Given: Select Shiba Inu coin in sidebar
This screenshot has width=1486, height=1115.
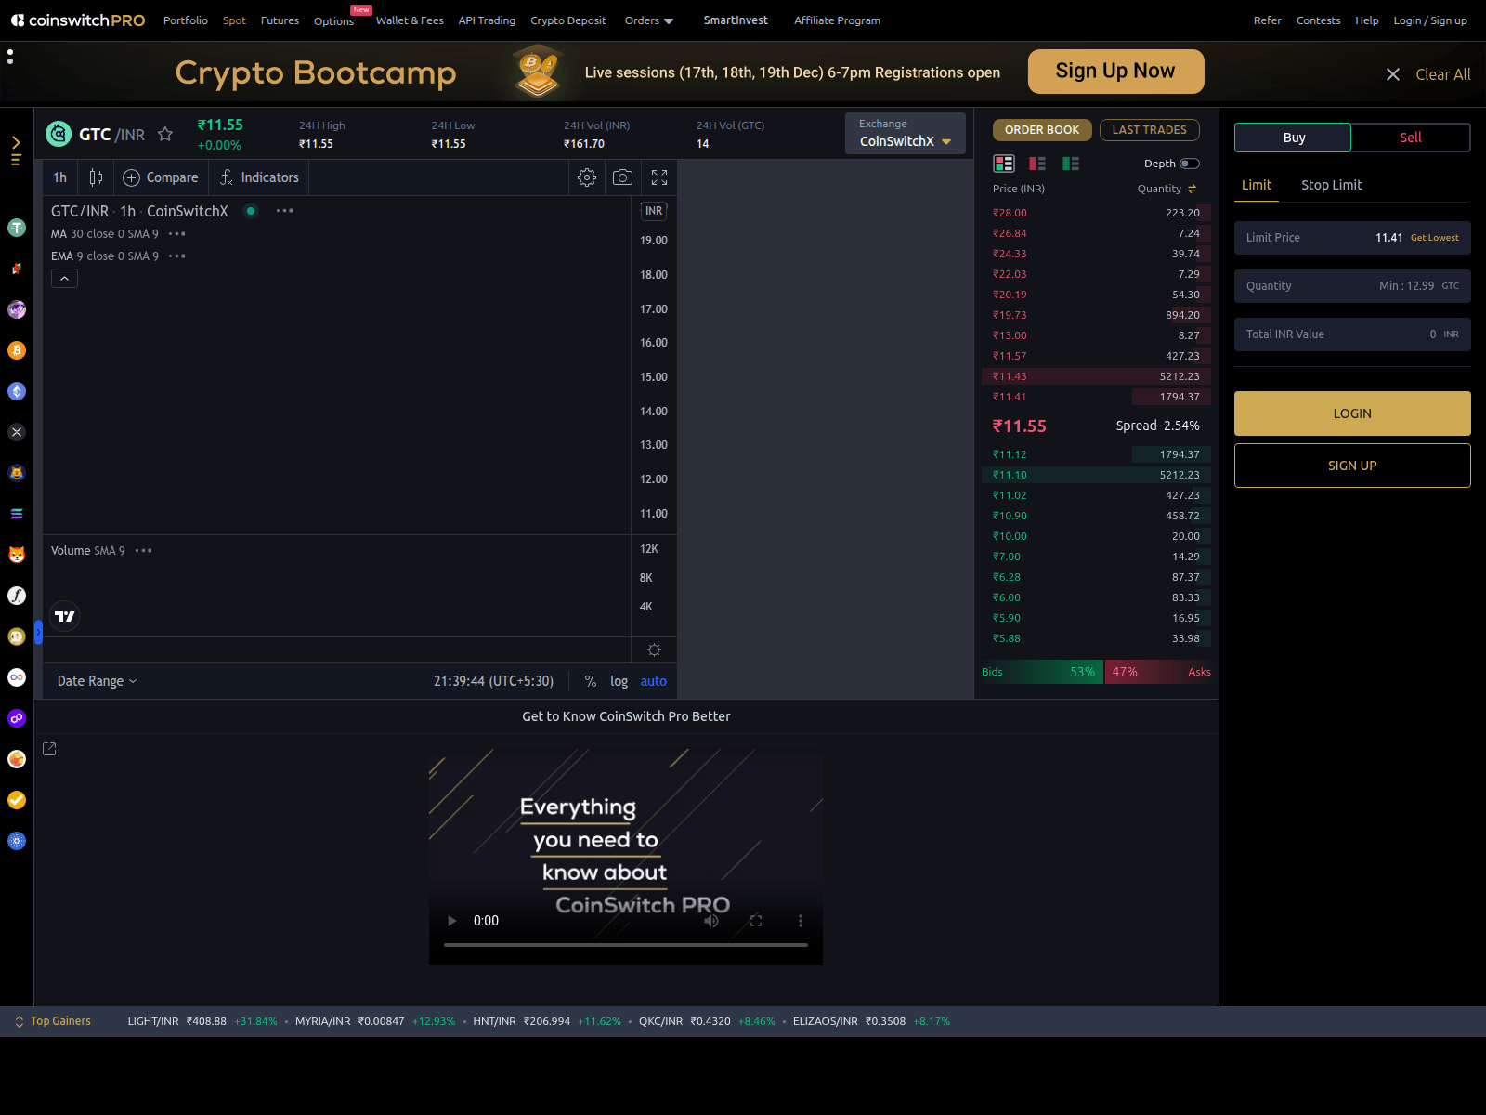Looking at the screenshot, I should click(17, 555).
